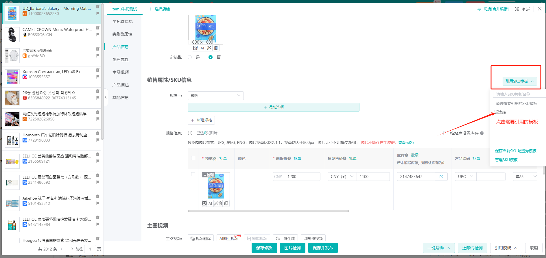This screenshot has width=546, height=258.
Task: Flag the UD_Barbara's Bakery product
Action: [x=98, y=13]
